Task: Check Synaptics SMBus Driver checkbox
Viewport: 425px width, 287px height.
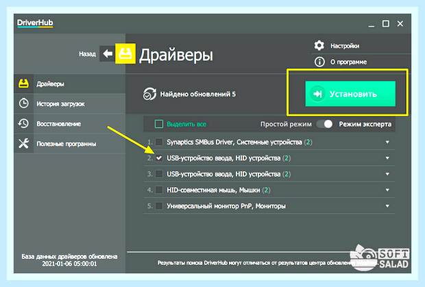Action: (159, 142)
